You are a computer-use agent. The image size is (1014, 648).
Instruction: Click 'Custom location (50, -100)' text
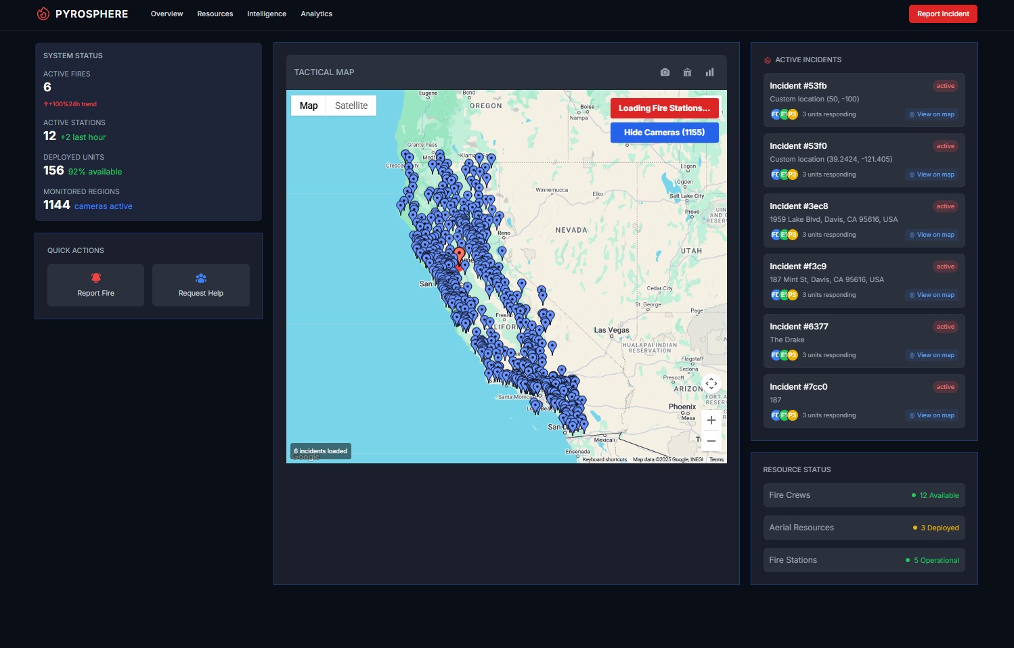[814, 99]
